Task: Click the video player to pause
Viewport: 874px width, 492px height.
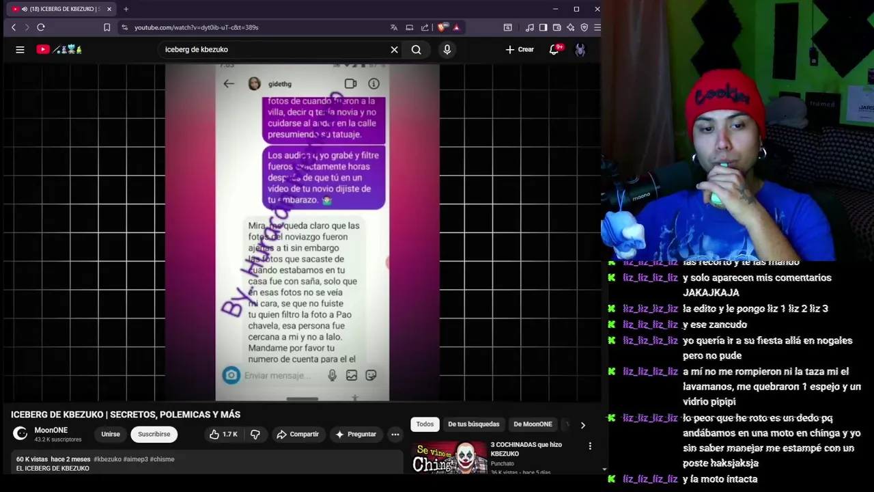Action: pos(302,232)
